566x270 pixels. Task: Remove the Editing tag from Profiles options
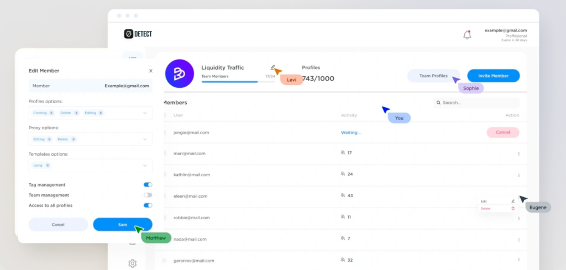101,113
